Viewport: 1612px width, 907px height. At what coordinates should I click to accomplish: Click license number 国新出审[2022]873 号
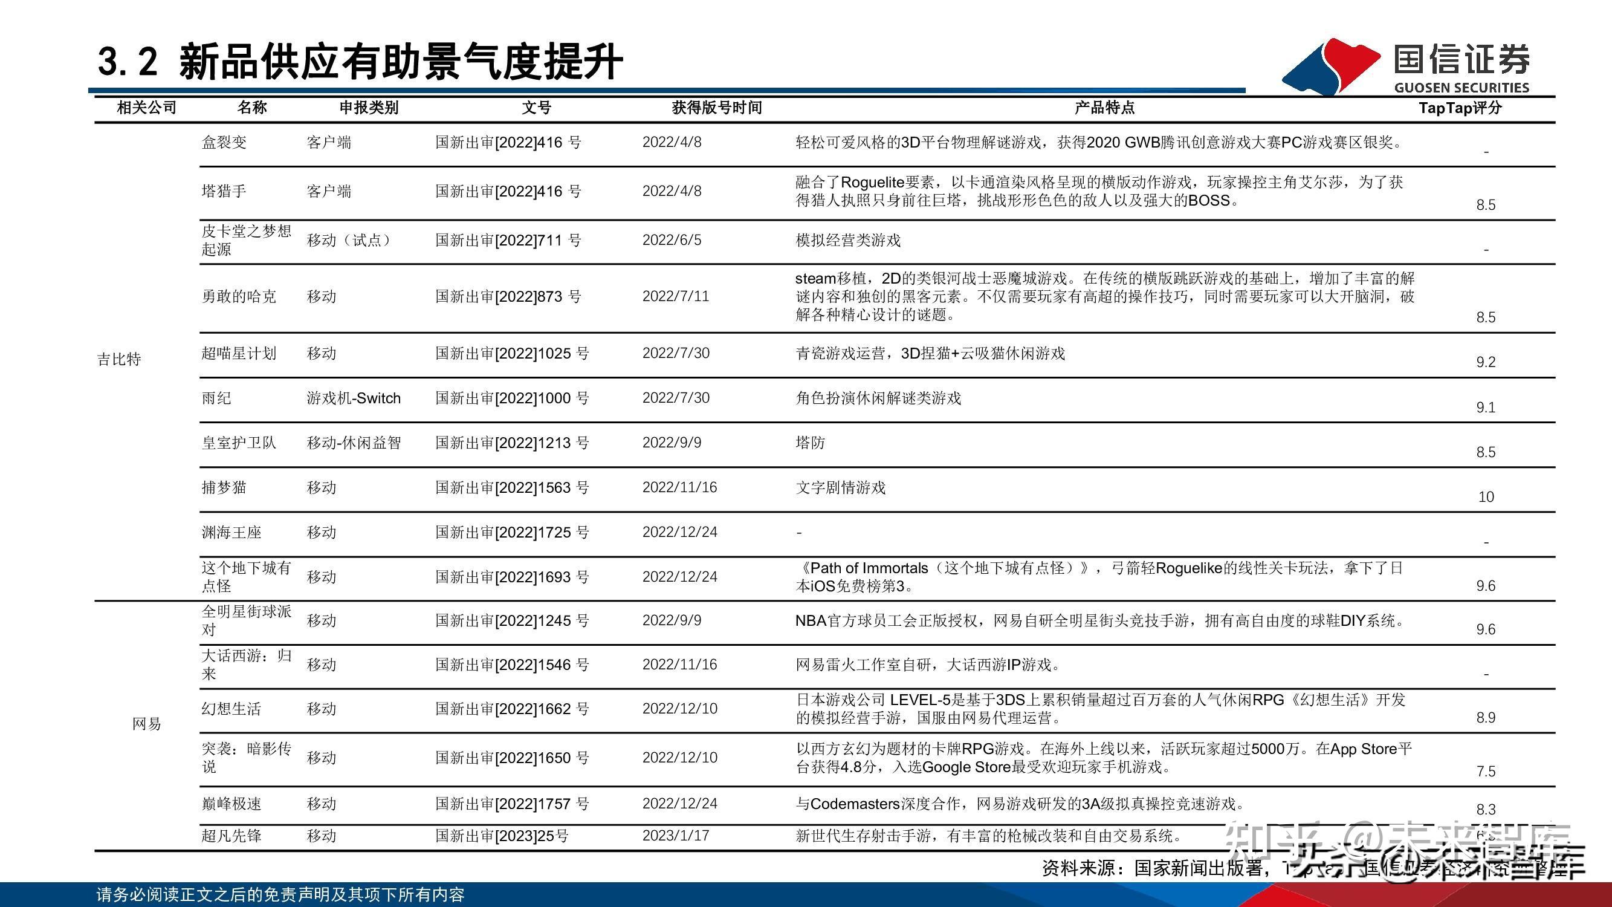(x=508, y=297)
